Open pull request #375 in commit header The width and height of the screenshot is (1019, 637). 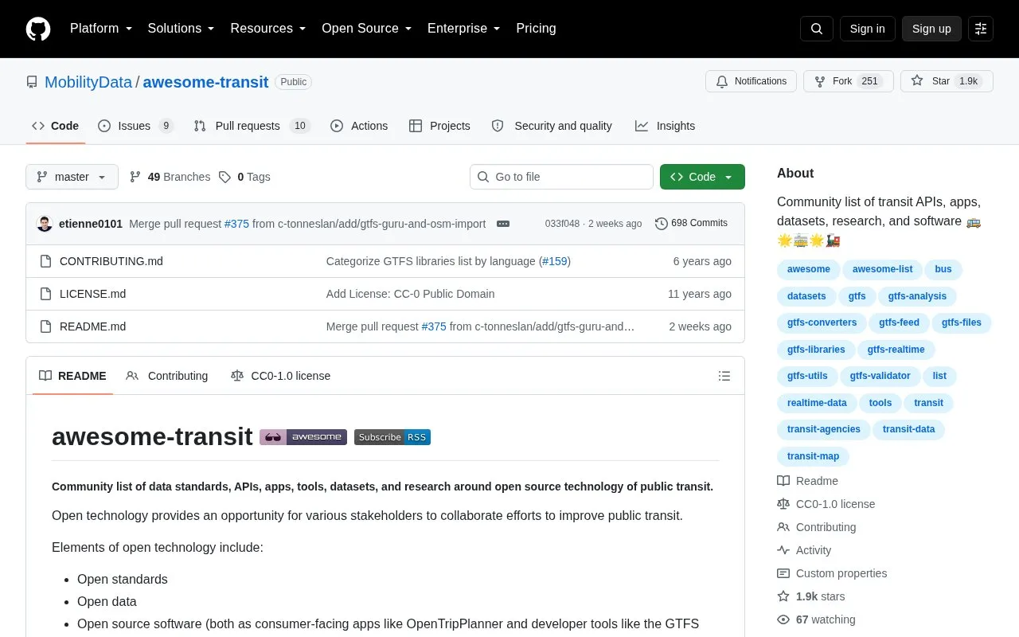tap(236, 224)
